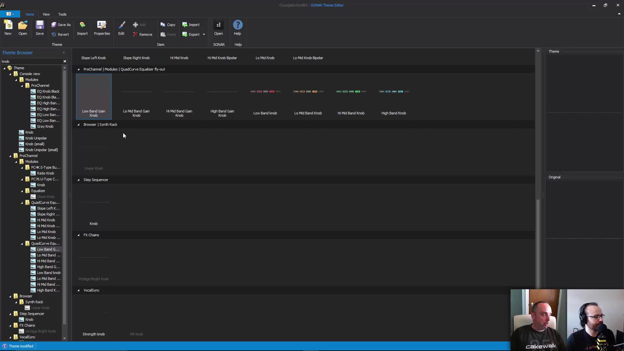Collapse the Theme Browser panel arrow
Viewport: 624px width, 351px height.
pos(64,53)
